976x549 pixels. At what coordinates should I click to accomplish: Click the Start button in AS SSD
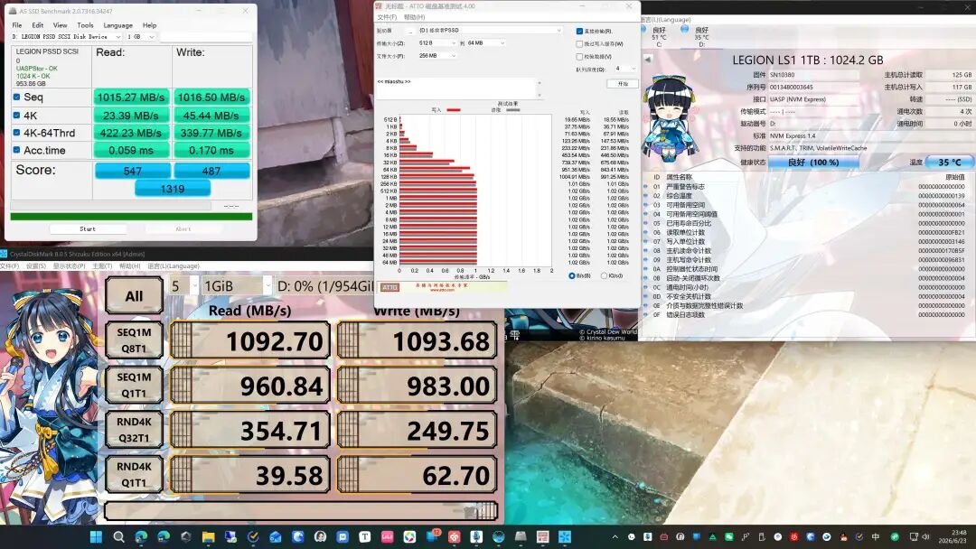pos(88,229)
